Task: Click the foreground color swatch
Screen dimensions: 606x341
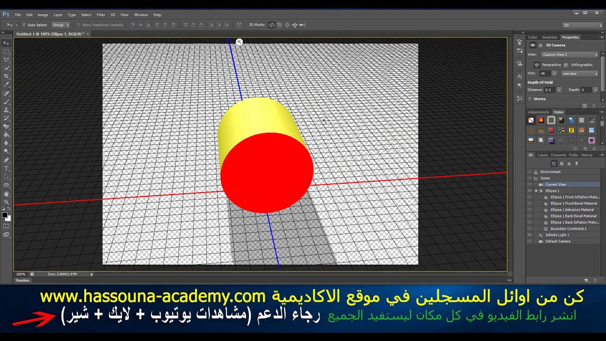Action: [5, 215]
